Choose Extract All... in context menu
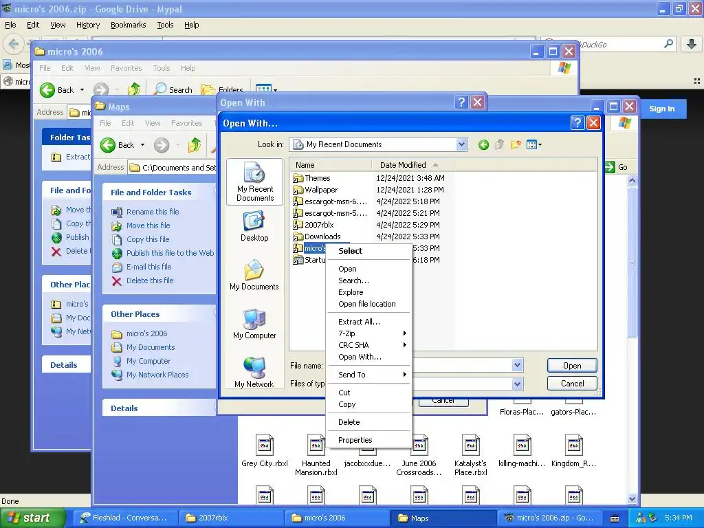 [368, 322]
